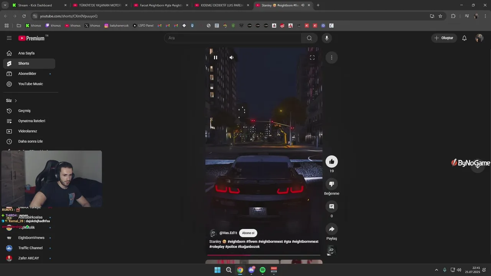Screen dimensions: 491x276
Task: Open the comments panel showing 0
Action: (332, 207)
